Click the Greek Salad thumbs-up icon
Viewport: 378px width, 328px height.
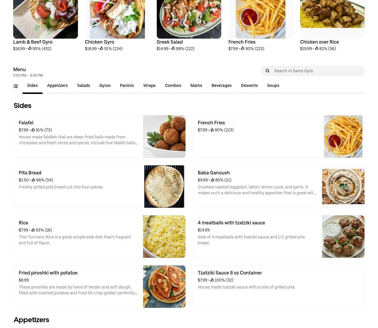pos(173,49)
